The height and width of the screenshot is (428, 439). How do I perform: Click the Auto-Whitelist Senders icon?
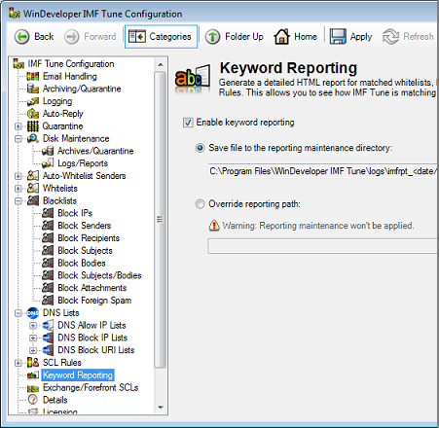coord(33,176)
